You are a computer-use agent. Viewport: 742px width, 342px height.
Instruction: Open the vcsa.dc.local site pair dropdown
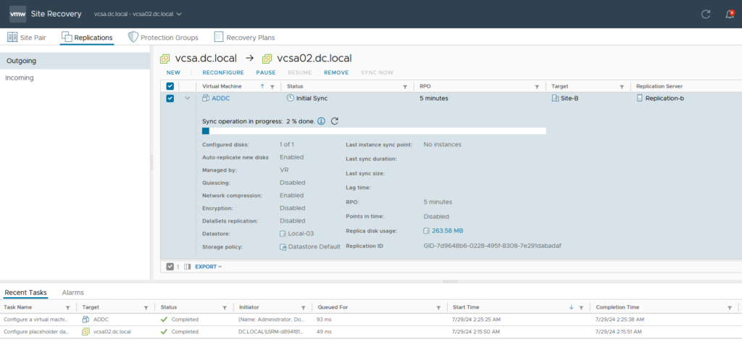[138, 14]
